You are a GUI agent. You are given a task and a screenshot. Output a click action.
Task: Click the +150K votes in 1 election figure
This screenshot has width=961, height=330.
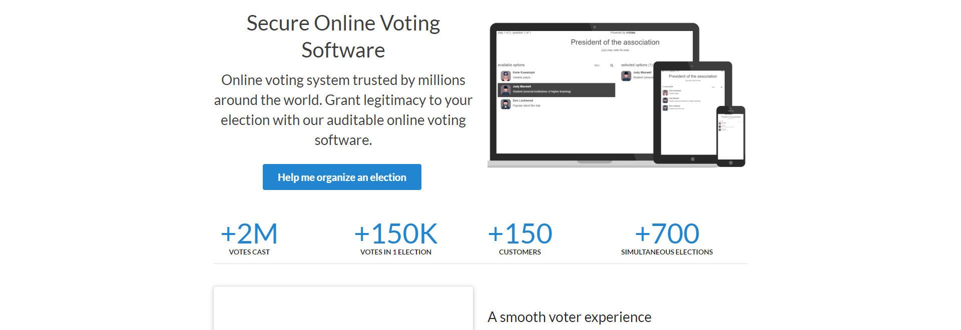click(396, 238)
